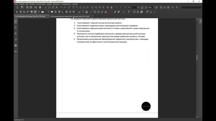Save the document with the disk icon
Screen dimensions: 216x121
[x=27, y=7]
